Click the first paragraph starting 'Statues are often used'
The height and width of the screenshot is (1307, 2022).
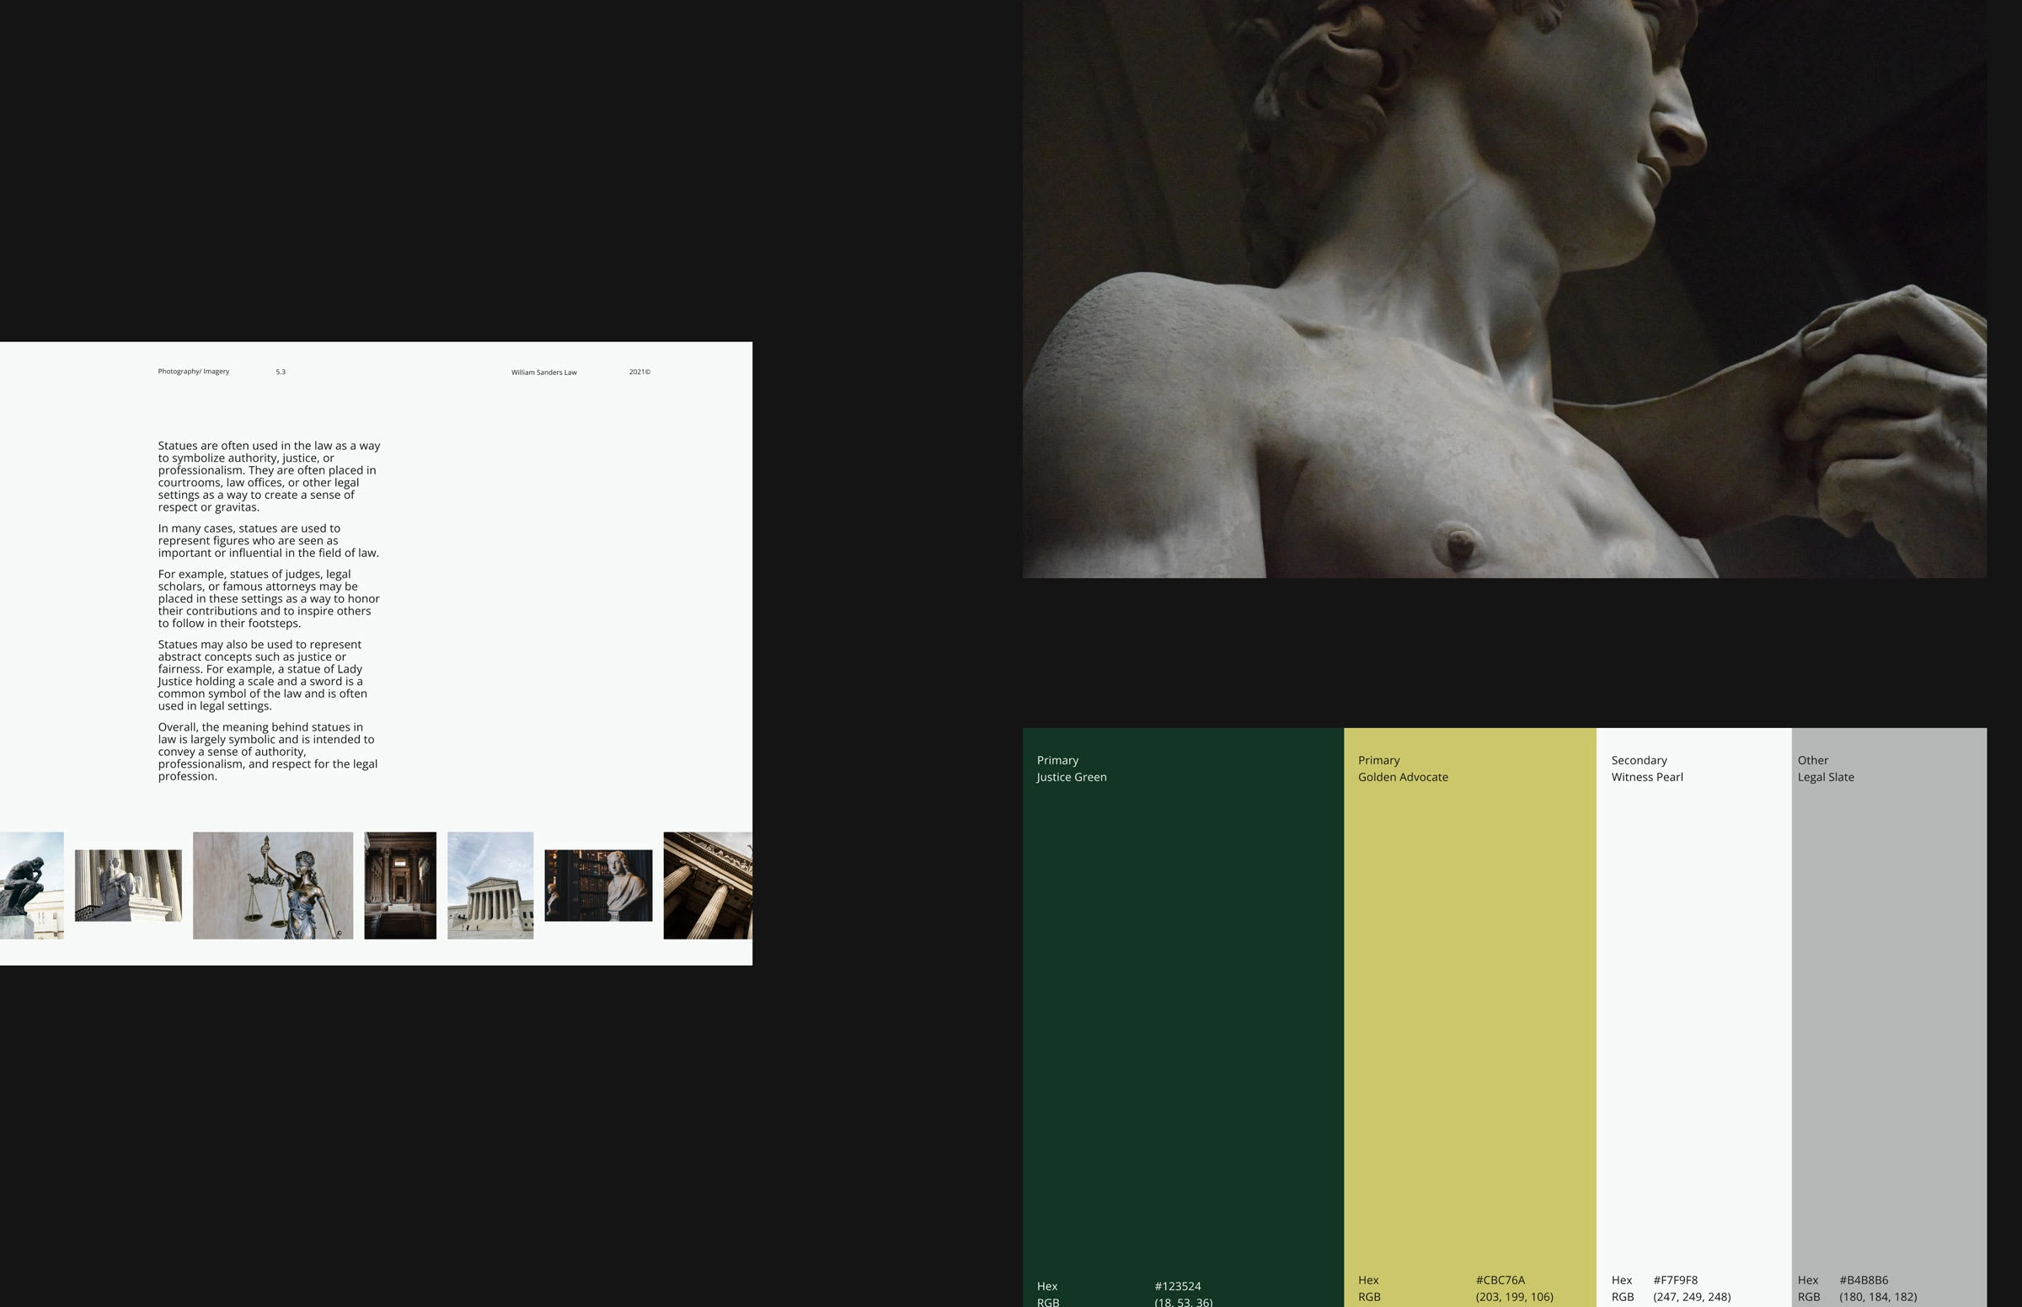(x=268, y=476)
